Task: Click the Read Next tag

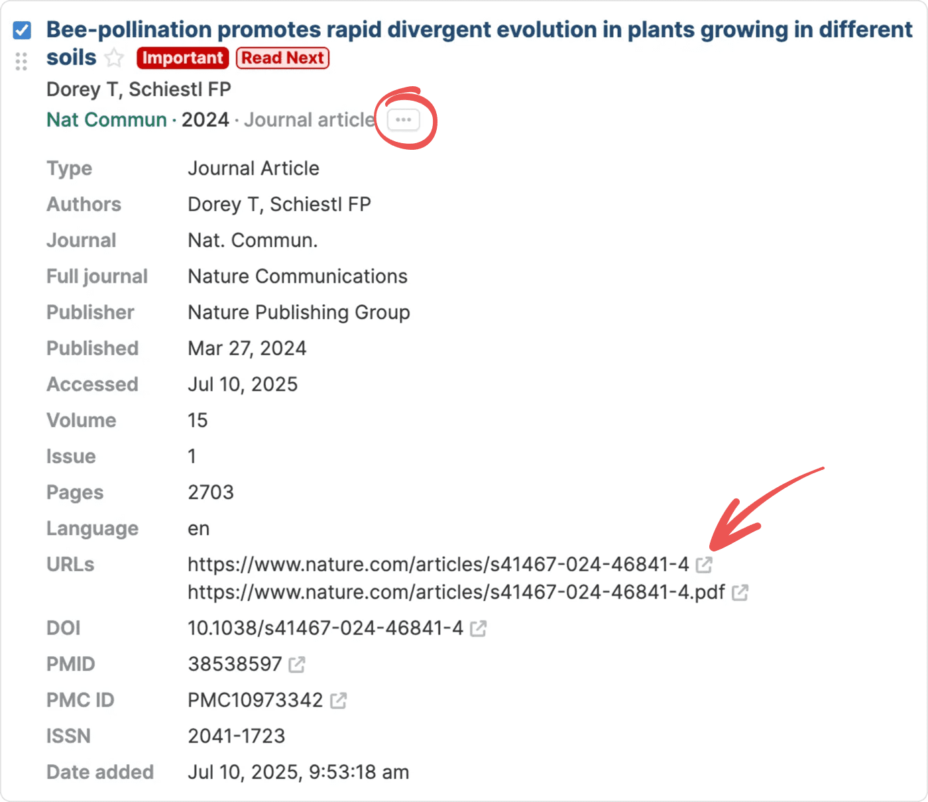Action: [282, 58]
